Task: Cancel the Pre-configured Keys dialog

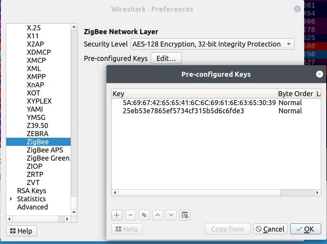Action: (270, 229)
